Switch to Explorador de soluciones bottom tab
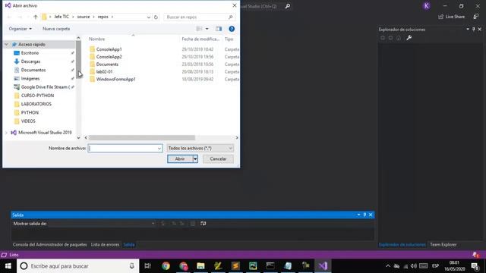 pyautogui.click(x=402, y=244)
